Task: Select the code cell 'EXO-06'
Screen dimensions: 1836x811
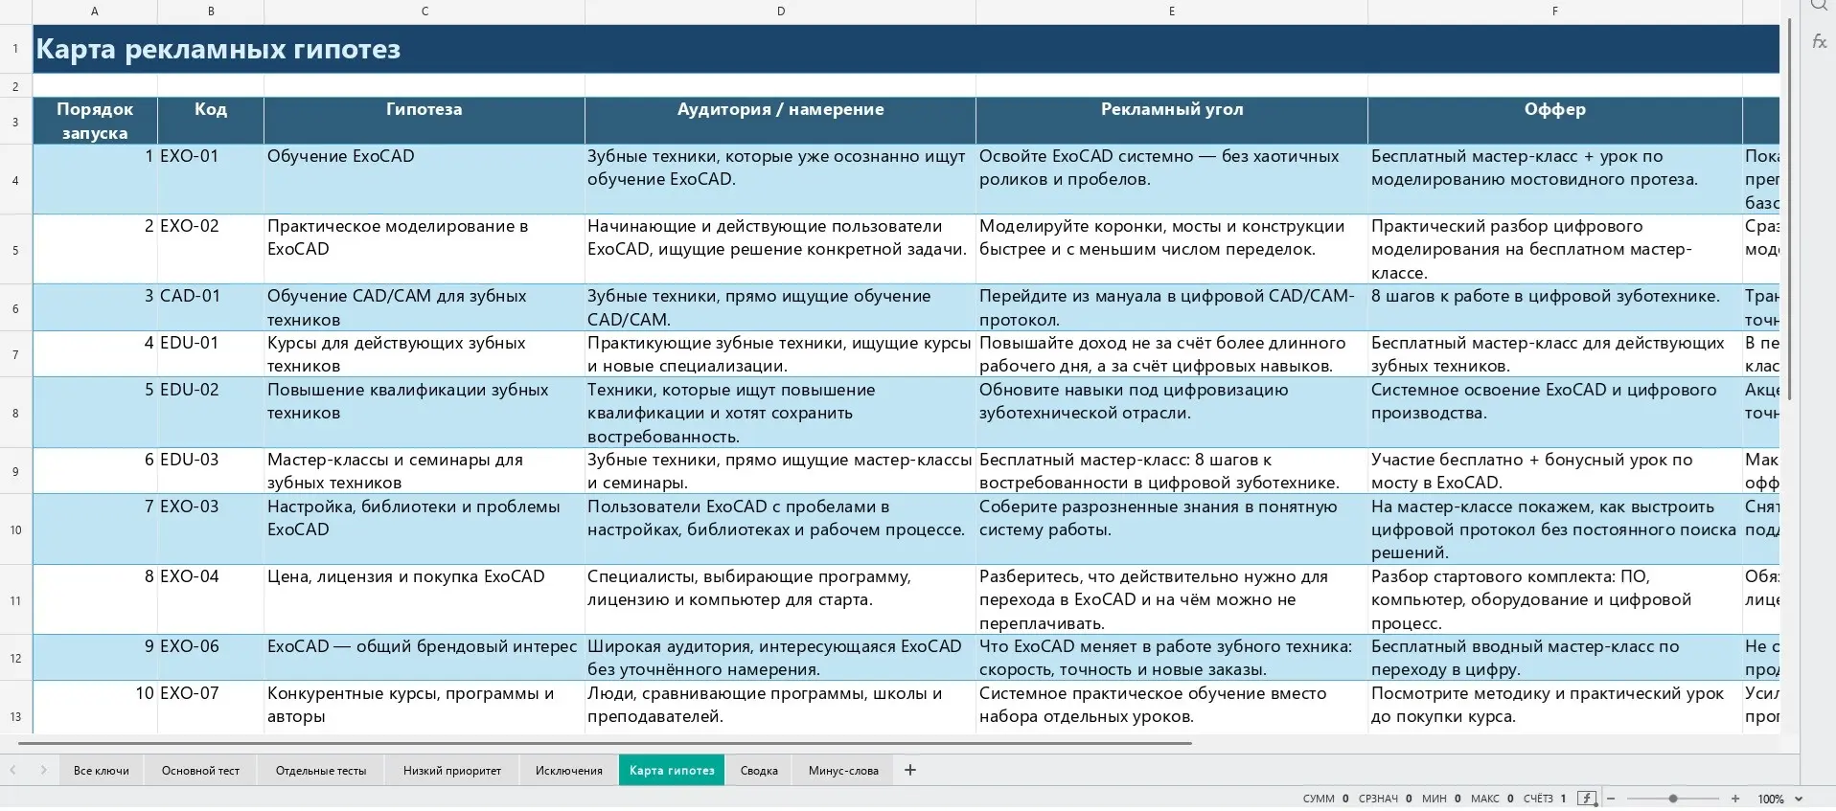Action: [211, 658]
